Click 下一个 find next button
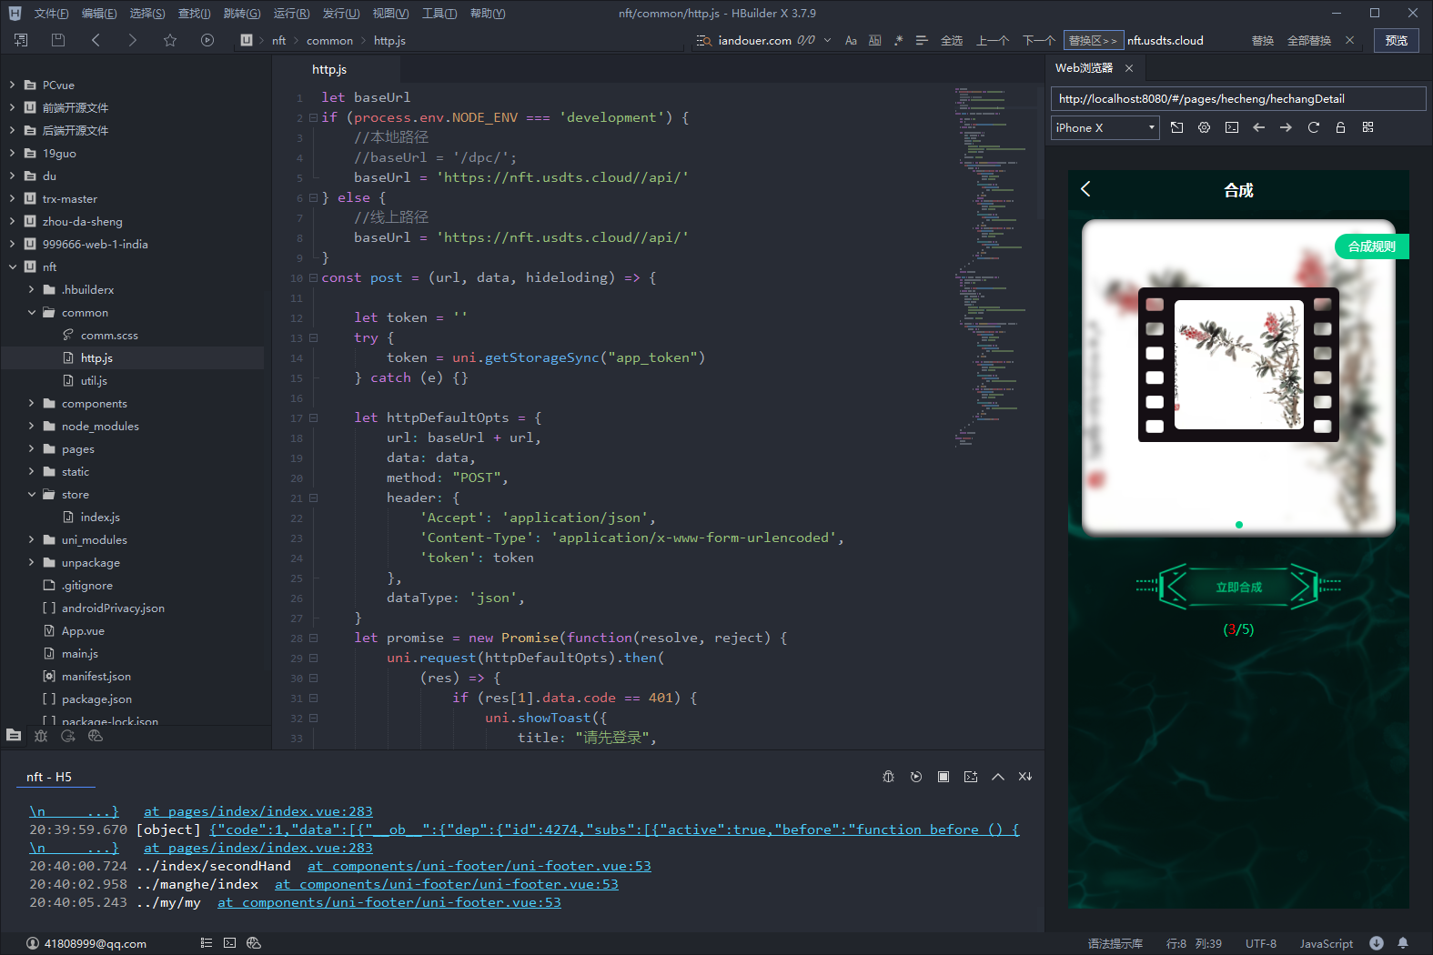The image size is (1433, 955). (1038, 40)
